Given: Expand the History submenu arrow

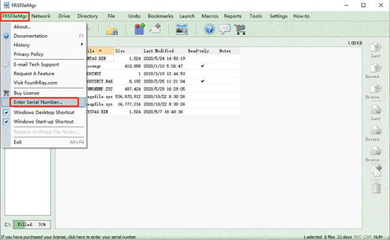Looking at the screenshot, I should (82, 44).
